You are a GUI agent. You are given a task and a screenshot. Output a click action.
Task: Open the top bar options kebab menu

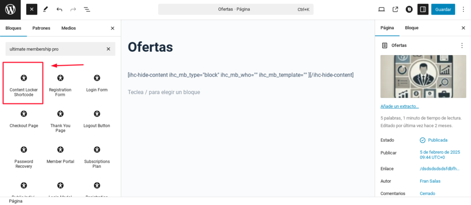[x=464, y=10]
